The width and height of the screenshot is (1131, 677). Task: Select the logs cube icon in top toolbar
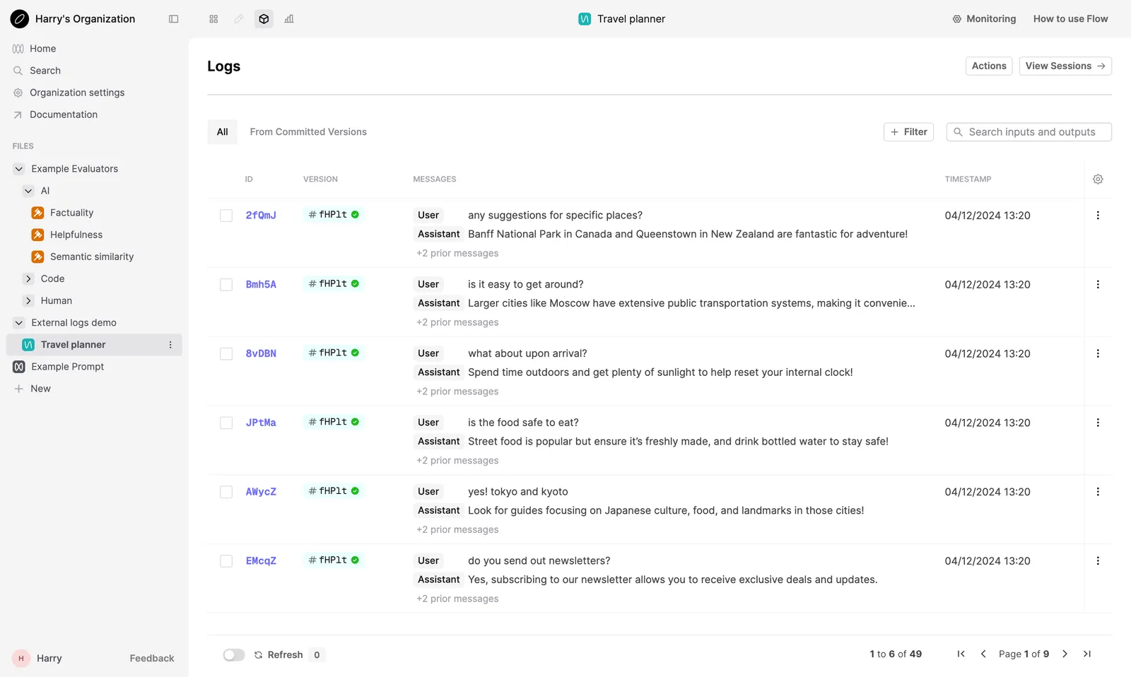[x=264, y=19]
